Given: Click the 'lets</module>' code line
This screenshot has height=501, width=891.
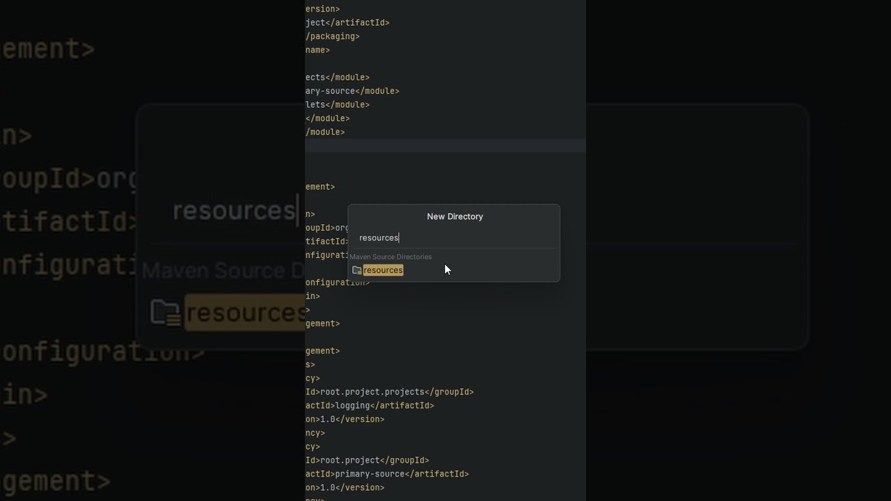Looking at the screenshot, I should (338, 104).
